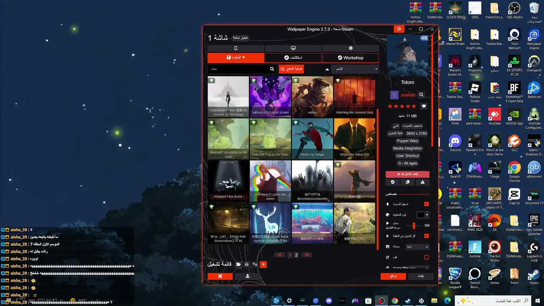Screen dimensions: 544x306
Task: Click the red remove wallpaper X button
Action: 220,276
